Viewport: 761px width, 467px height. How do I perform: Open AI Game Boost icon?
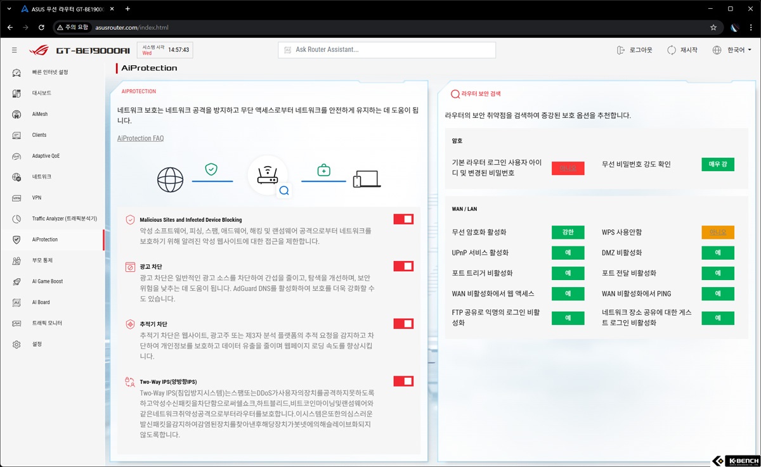(x=17, y=281)
